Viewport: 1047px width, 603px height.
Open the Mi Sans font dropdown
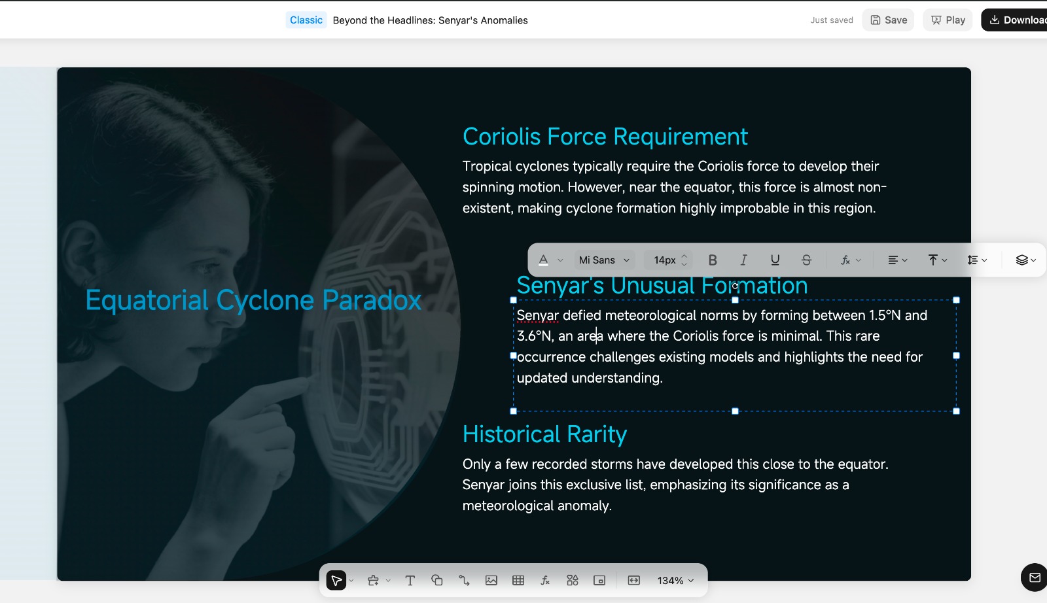[604, 260]
